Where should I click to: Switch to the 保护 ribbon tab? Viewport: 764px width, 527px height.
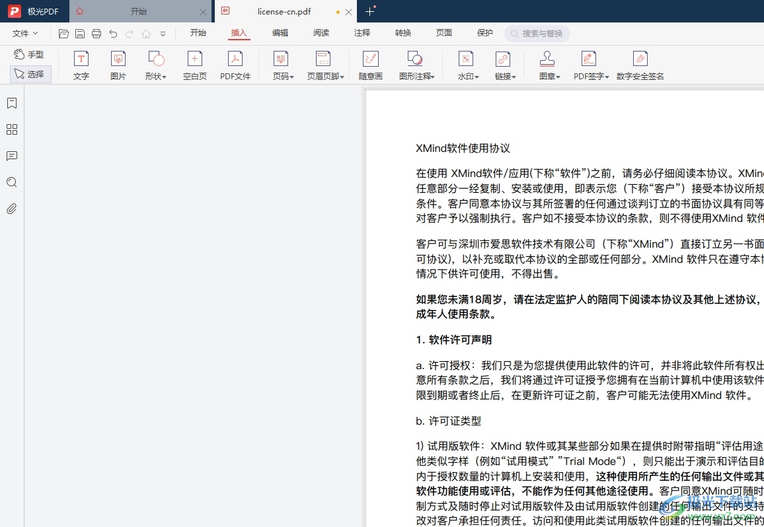pyautogui.click(x=485, y=32)
